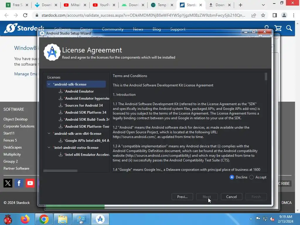Open Chrome profile avatar
Screen dimensions: 300x225
(x=284, y=15)
